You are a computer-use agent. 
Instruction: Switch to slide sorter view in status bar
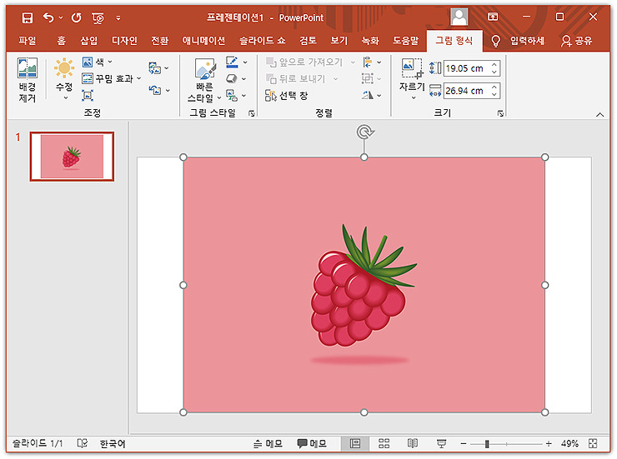384,444
